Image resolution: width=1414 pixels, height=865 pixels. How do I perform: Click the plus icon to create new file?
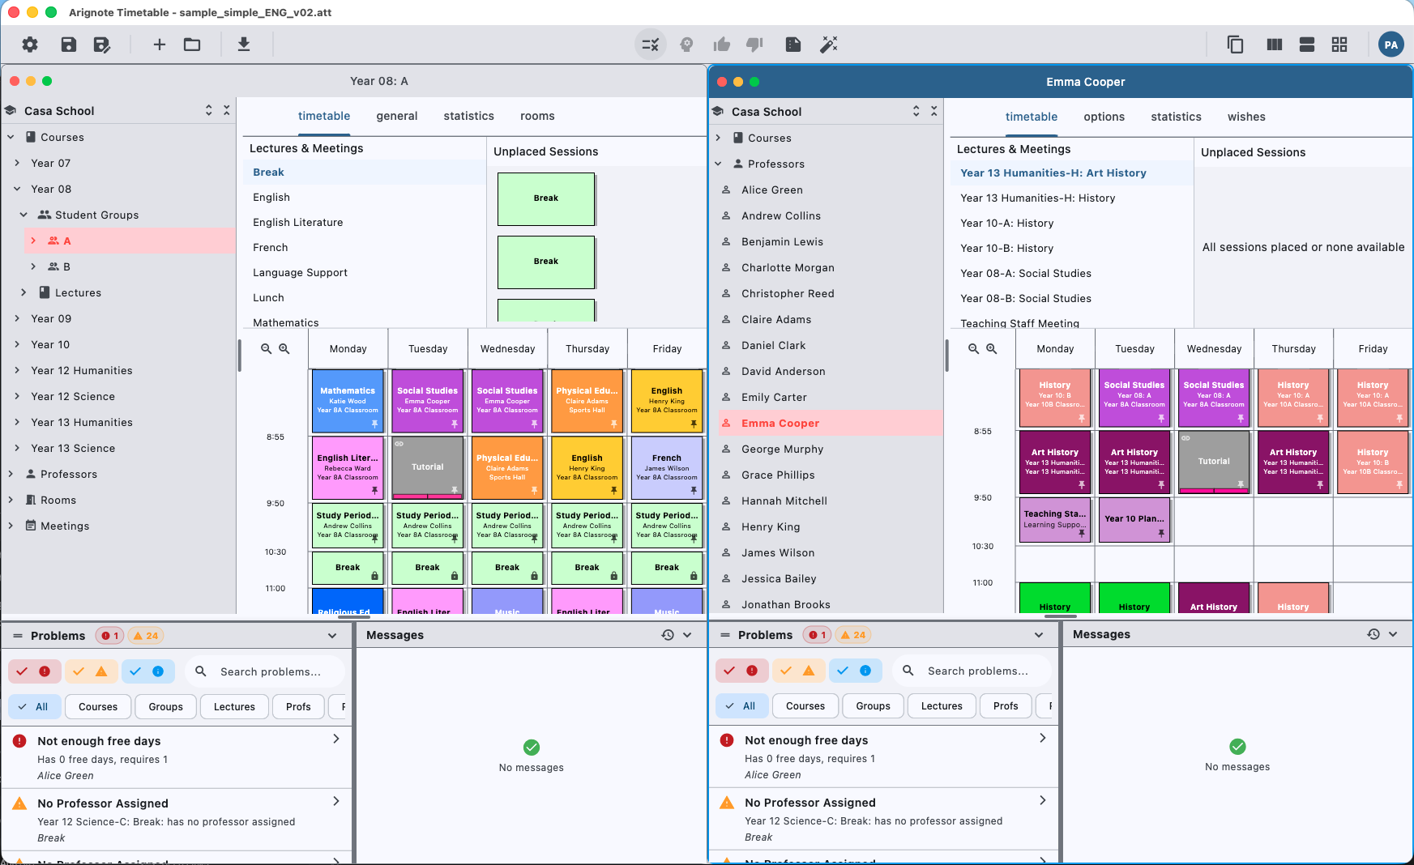pyautogui.click(x=160, y=45)
